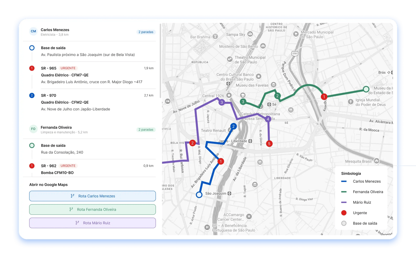Click URGENTE tag on SR - 962

tap(68, 166)
